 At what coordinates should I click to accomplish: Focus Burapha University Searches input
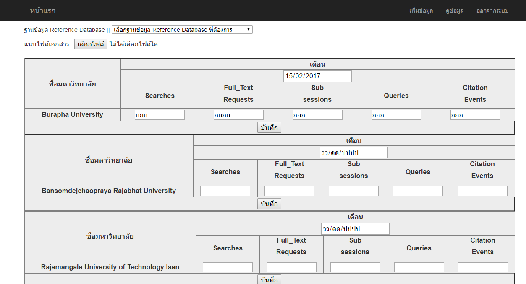160,115
